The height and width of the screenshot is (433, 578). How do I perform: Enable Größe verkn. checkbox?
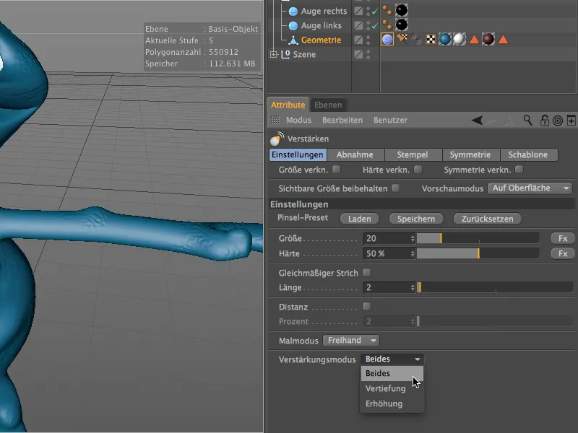[x=336, y=170]
